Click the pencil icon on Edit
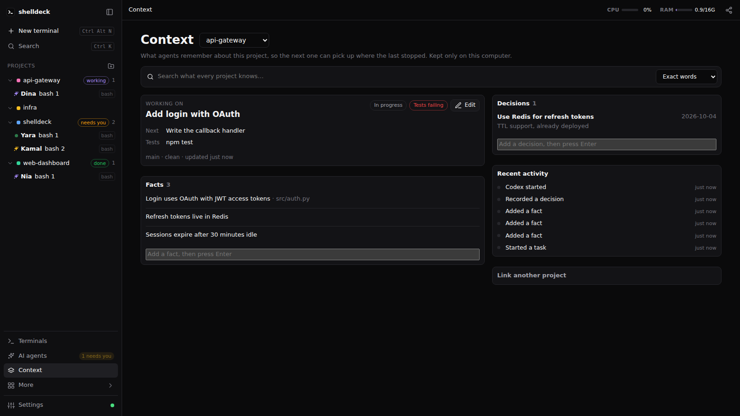The image size is (740, 416). pyautogui.click(x=458, y=105)
